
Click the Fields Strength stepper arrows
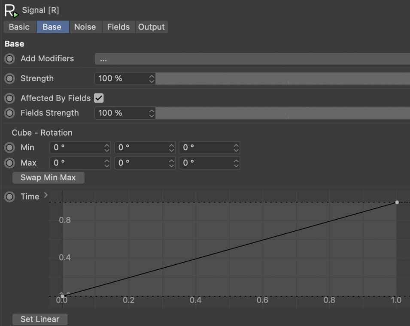click(151, 113)
